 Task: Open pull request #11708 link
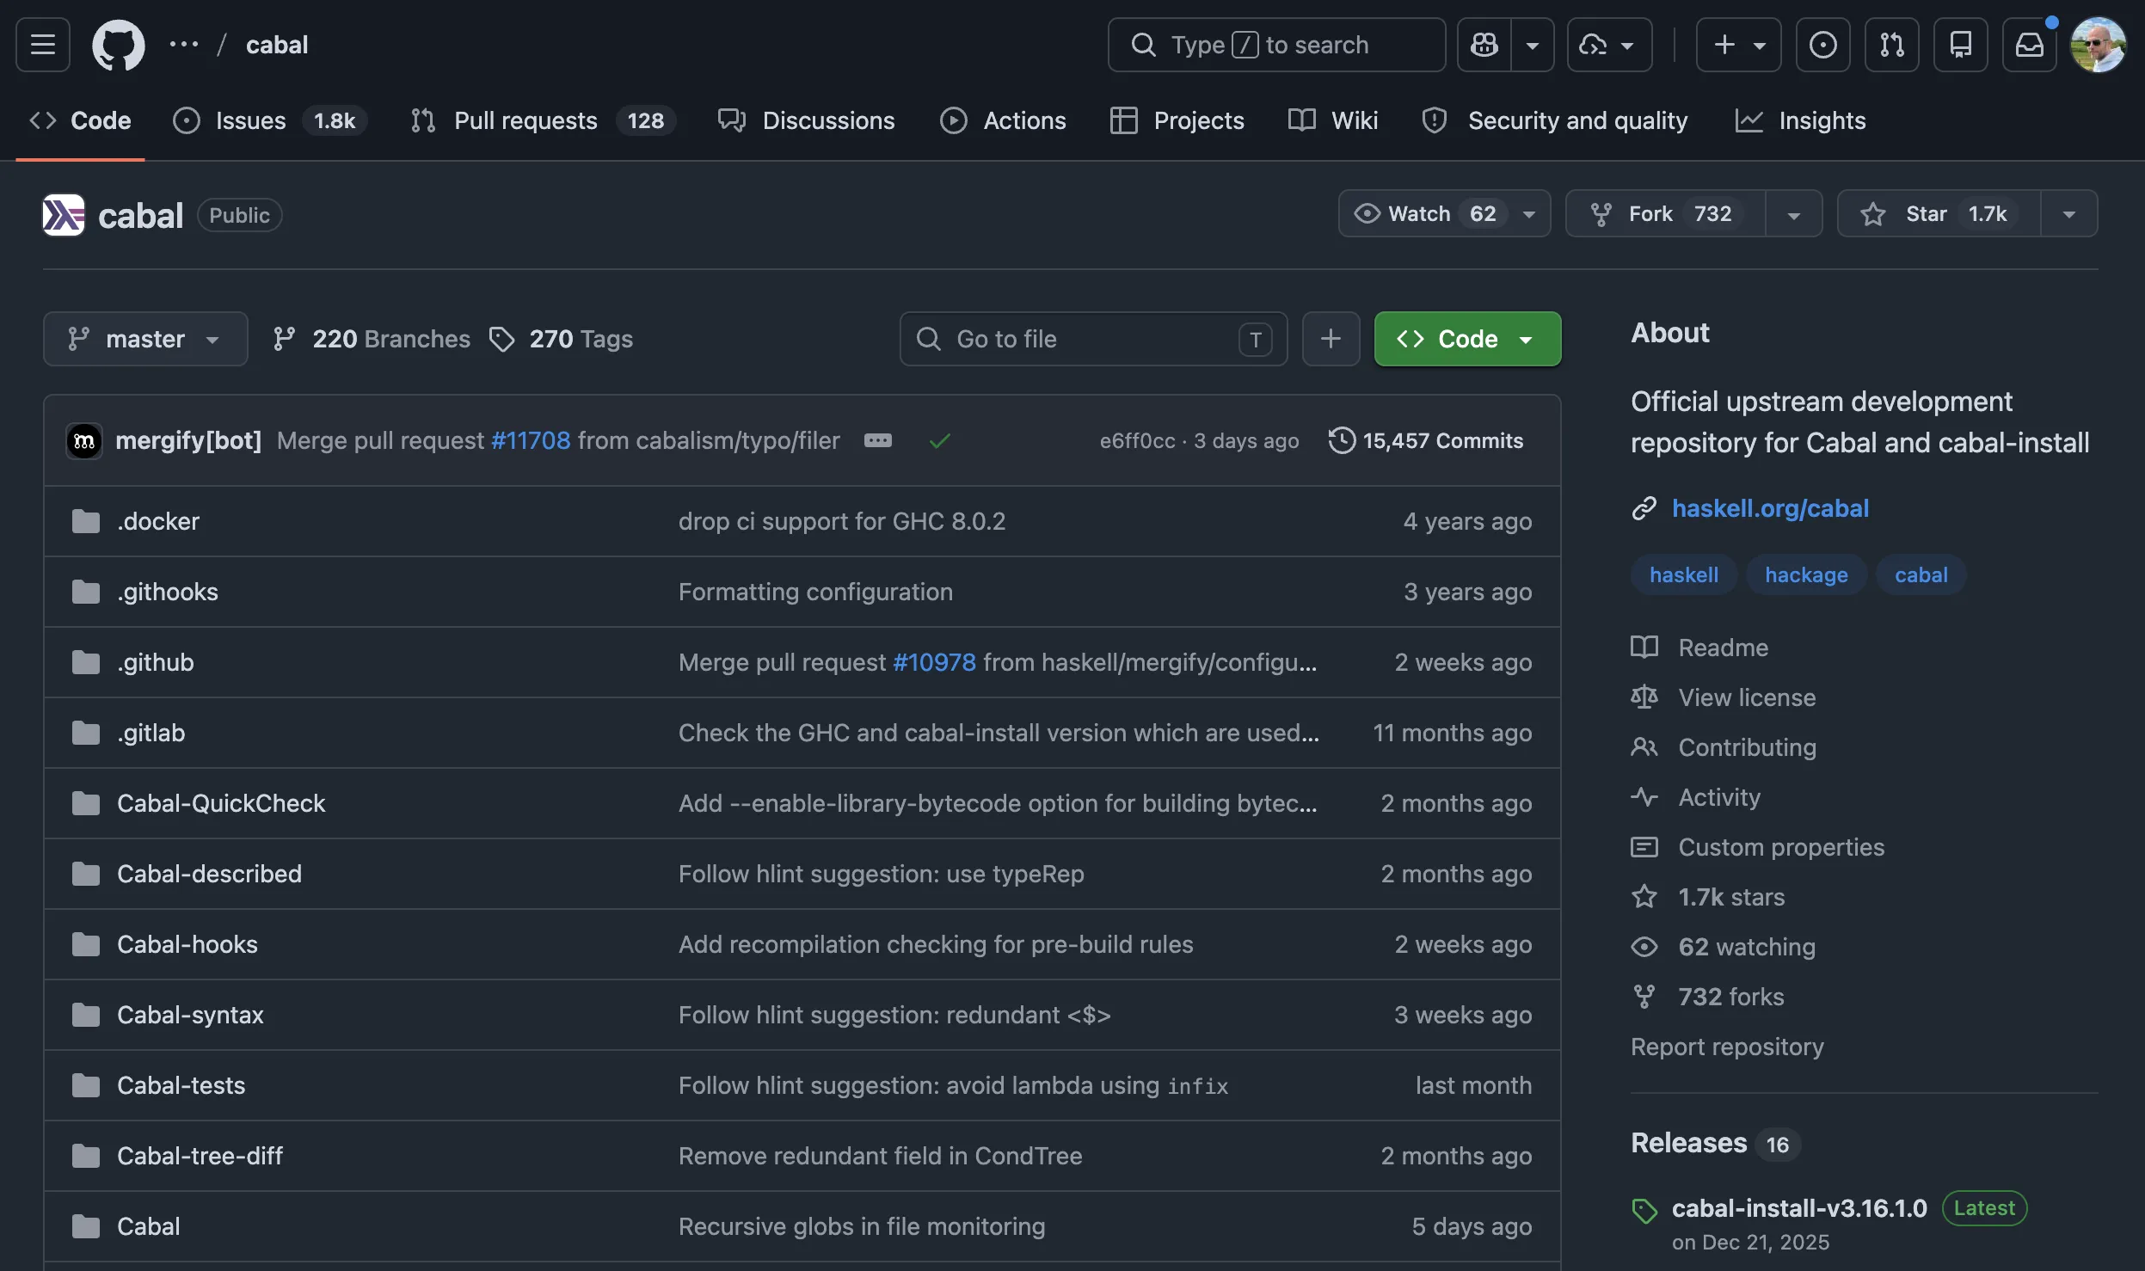click(531, 440)
